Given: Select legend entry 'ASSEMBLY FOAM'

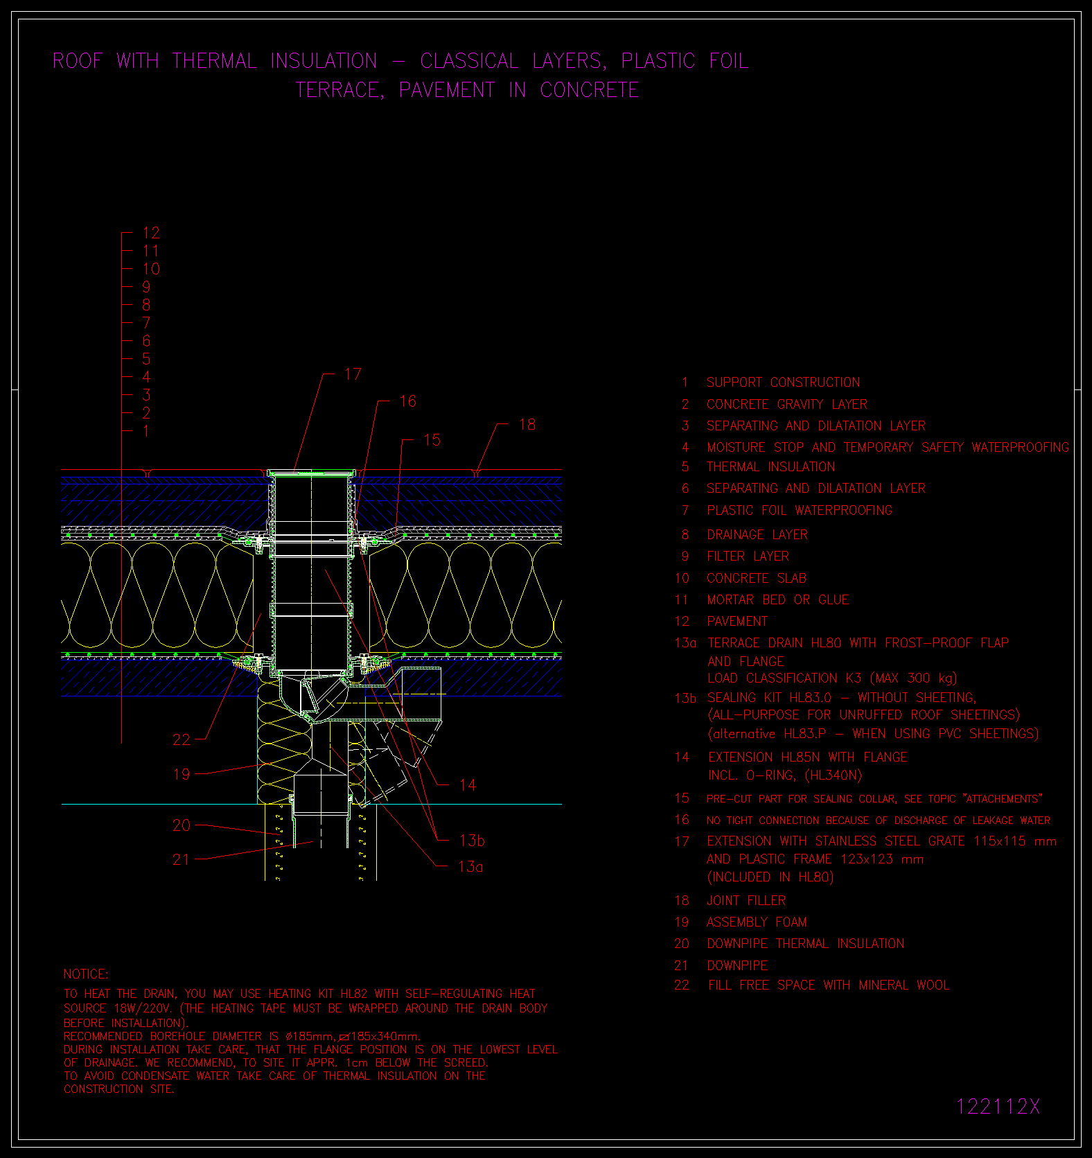Looking at the screenshot, I should (x=757, y=922).
